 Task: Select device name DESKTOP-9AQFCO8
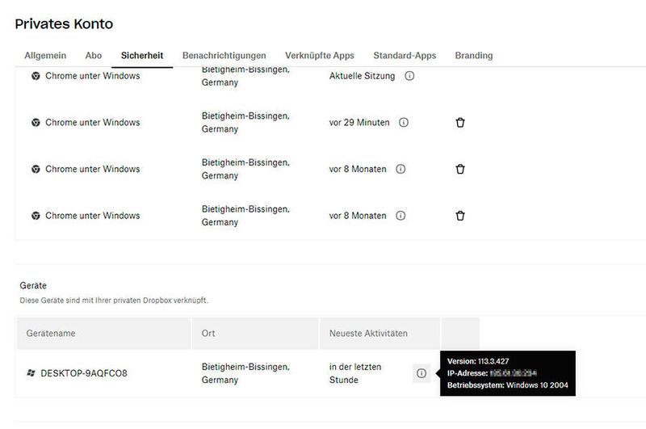pos(84,373)
